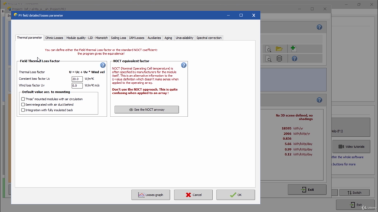Viewport: 378px width, 212px height.
Task: Open the Ohmic Losses tab
Action: [x=54, y=38]
